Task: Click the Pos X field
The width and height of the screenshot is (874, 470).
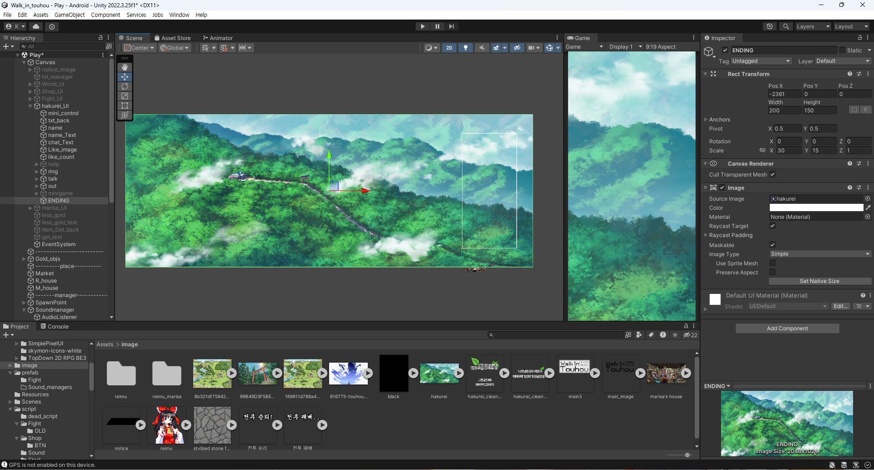Action: 784,94
